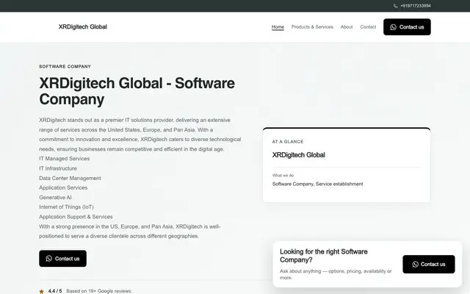This screenshot has width=470, height=294.
Task: Open the XRDigitech Global site logo
Action: (x=83, y=26)
